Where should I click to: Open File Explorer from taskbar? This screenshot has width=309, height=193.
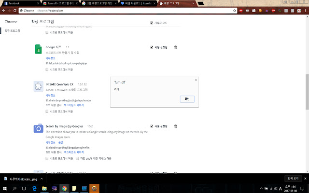[x=44, y=189]
